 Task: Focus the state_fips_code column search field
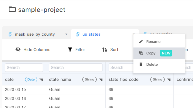point(121,67)
